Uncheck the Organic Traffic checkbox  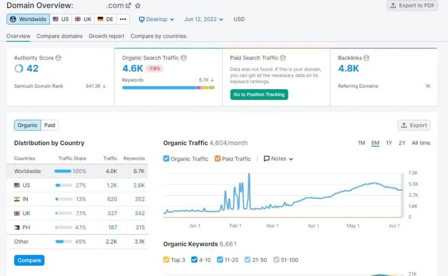click(166, 159)
